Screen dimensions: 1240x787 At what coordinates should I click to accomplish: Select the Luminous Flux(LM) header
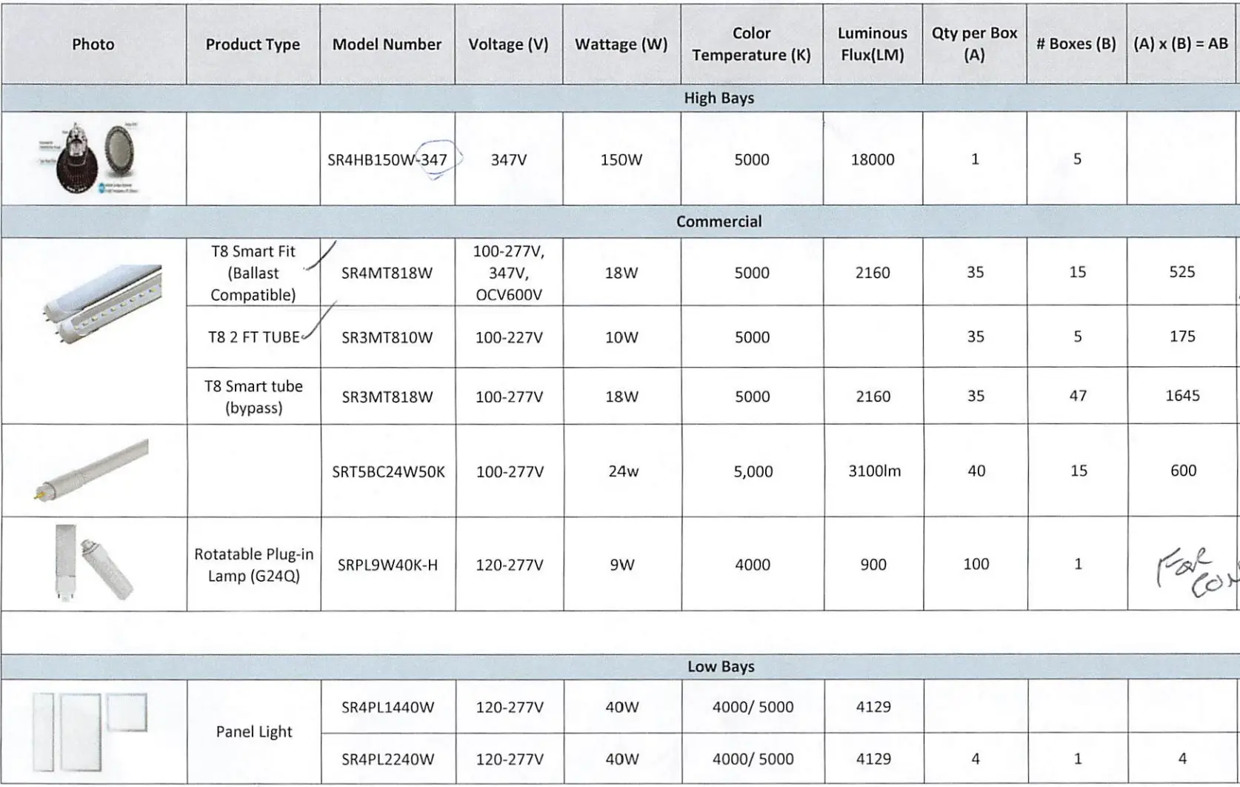872,44
